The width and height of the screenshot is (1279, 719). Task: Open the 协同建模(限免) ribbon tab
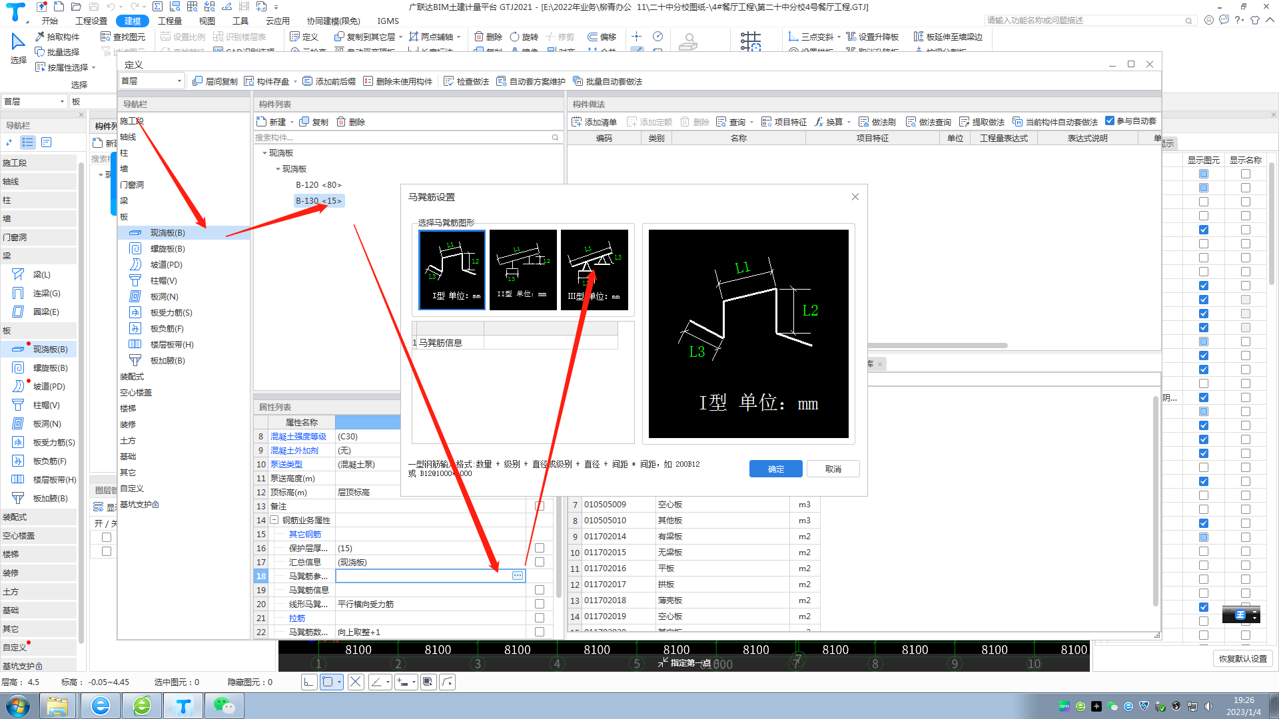[x=334, y=21]
